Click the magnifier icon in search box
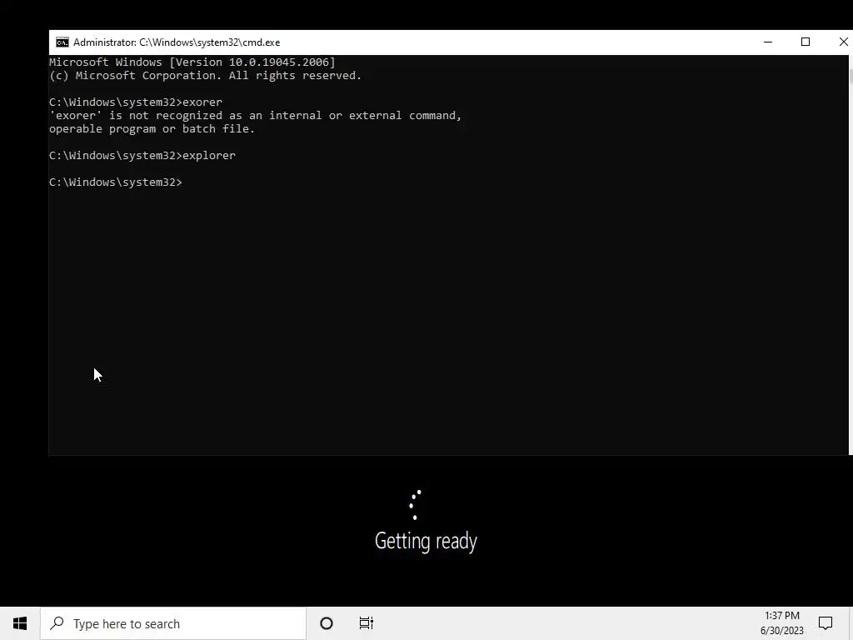 pyautogui.click(x=57, y=623)
